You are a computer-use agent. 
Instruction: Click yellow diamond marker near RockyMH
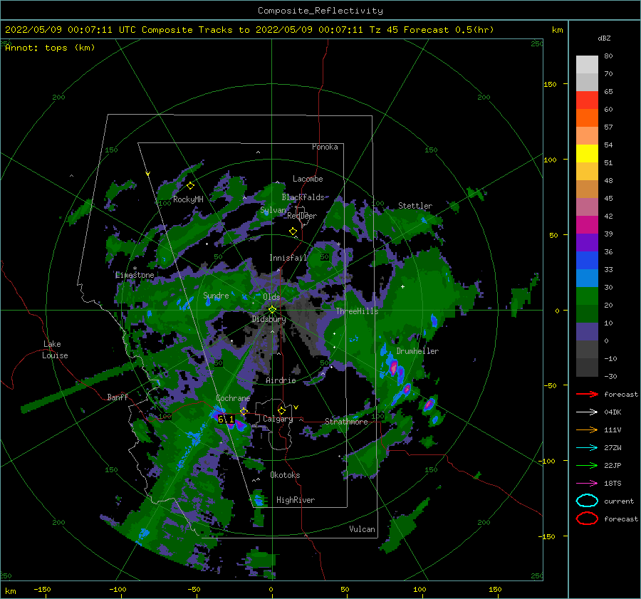(190, 186)
